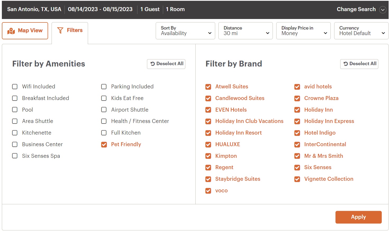Uncheck the Kimpton brand
This screenshot has height=233, width=391.
[x=208, y=156]
